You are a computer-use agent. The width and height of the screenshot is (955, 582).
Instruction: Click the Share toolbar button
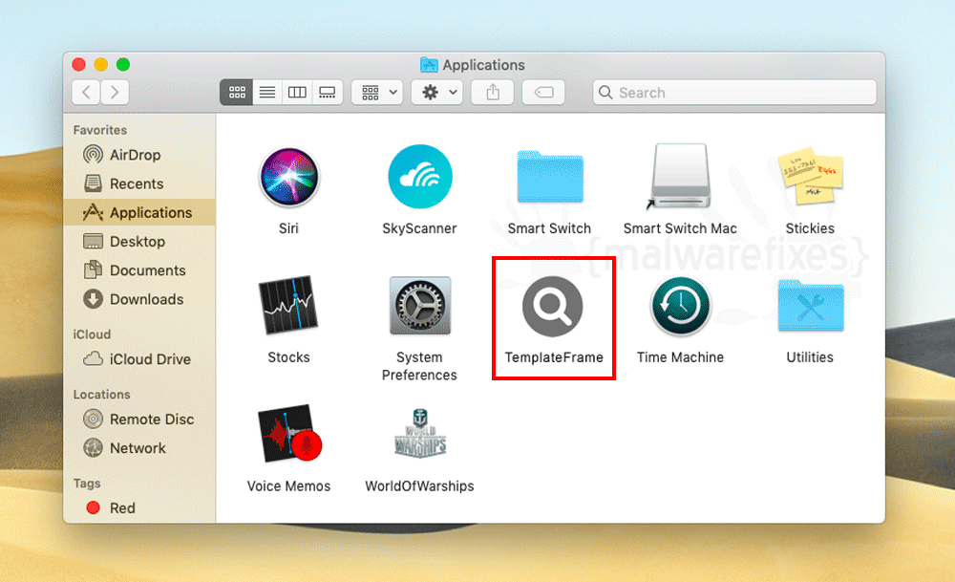click(x=493, y=93)
